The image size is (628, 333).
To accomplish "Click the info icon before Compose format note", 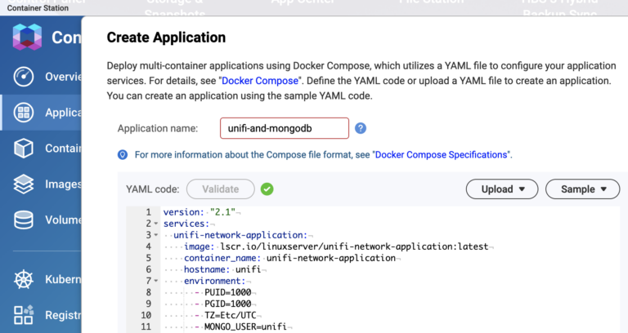I will (123, 154).
